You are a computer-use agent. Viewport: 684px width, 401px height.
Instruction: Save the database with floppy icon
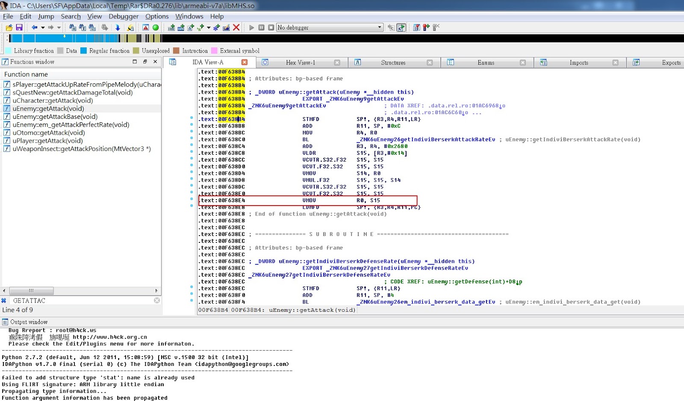[19, 27]
